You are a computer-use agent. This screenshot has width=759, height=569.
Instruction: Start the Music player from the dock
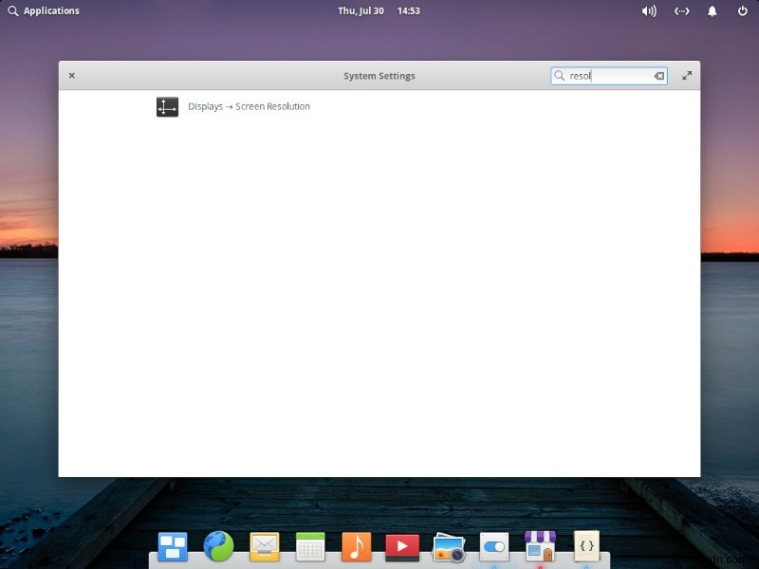(x=356, y=546)
